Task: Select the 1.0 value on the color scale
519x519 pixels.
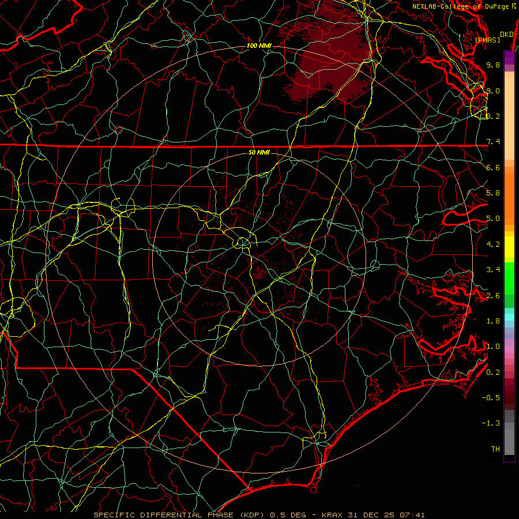Action: coord(493,347)
